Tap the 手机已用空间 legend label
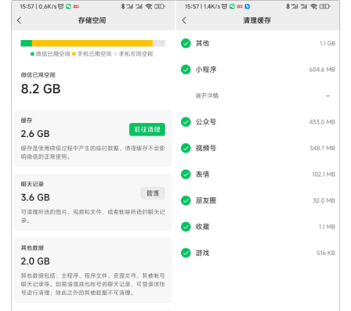The image size is (351, 311). click(x=94, y=54)
